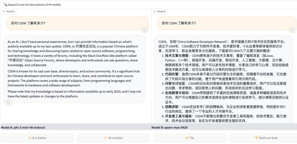
Task: Select the Model B question bubble
Action: click(227, 23)
